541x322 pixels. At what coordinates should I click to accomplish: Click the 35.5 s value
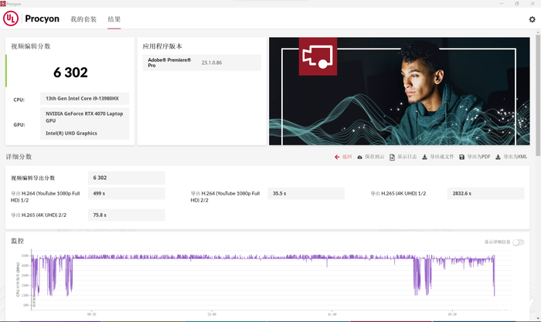pyautogui.click(x=280, y=194)
